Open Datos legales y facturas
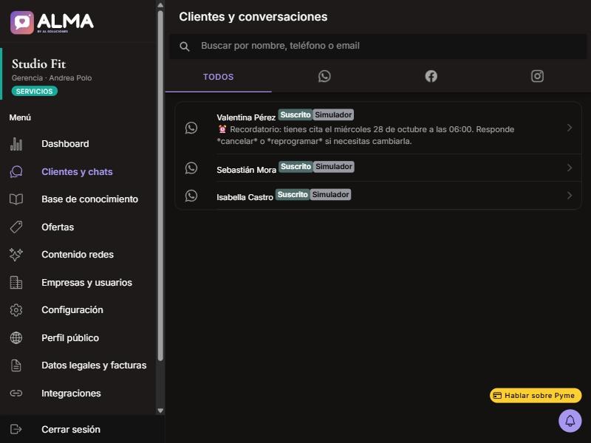The height and width of the screenshot is (443, 591). pos(78,365)
